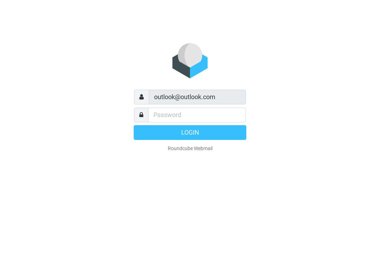Click the word Roundcube below the login button
Screen dimensions: 380x270
180,148
